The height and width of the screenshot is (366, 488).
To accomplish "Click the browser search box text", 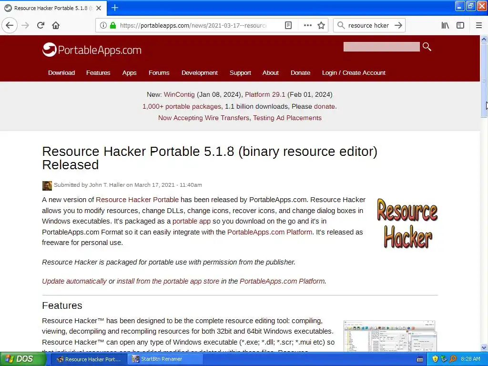I will [x=368, y=26].
